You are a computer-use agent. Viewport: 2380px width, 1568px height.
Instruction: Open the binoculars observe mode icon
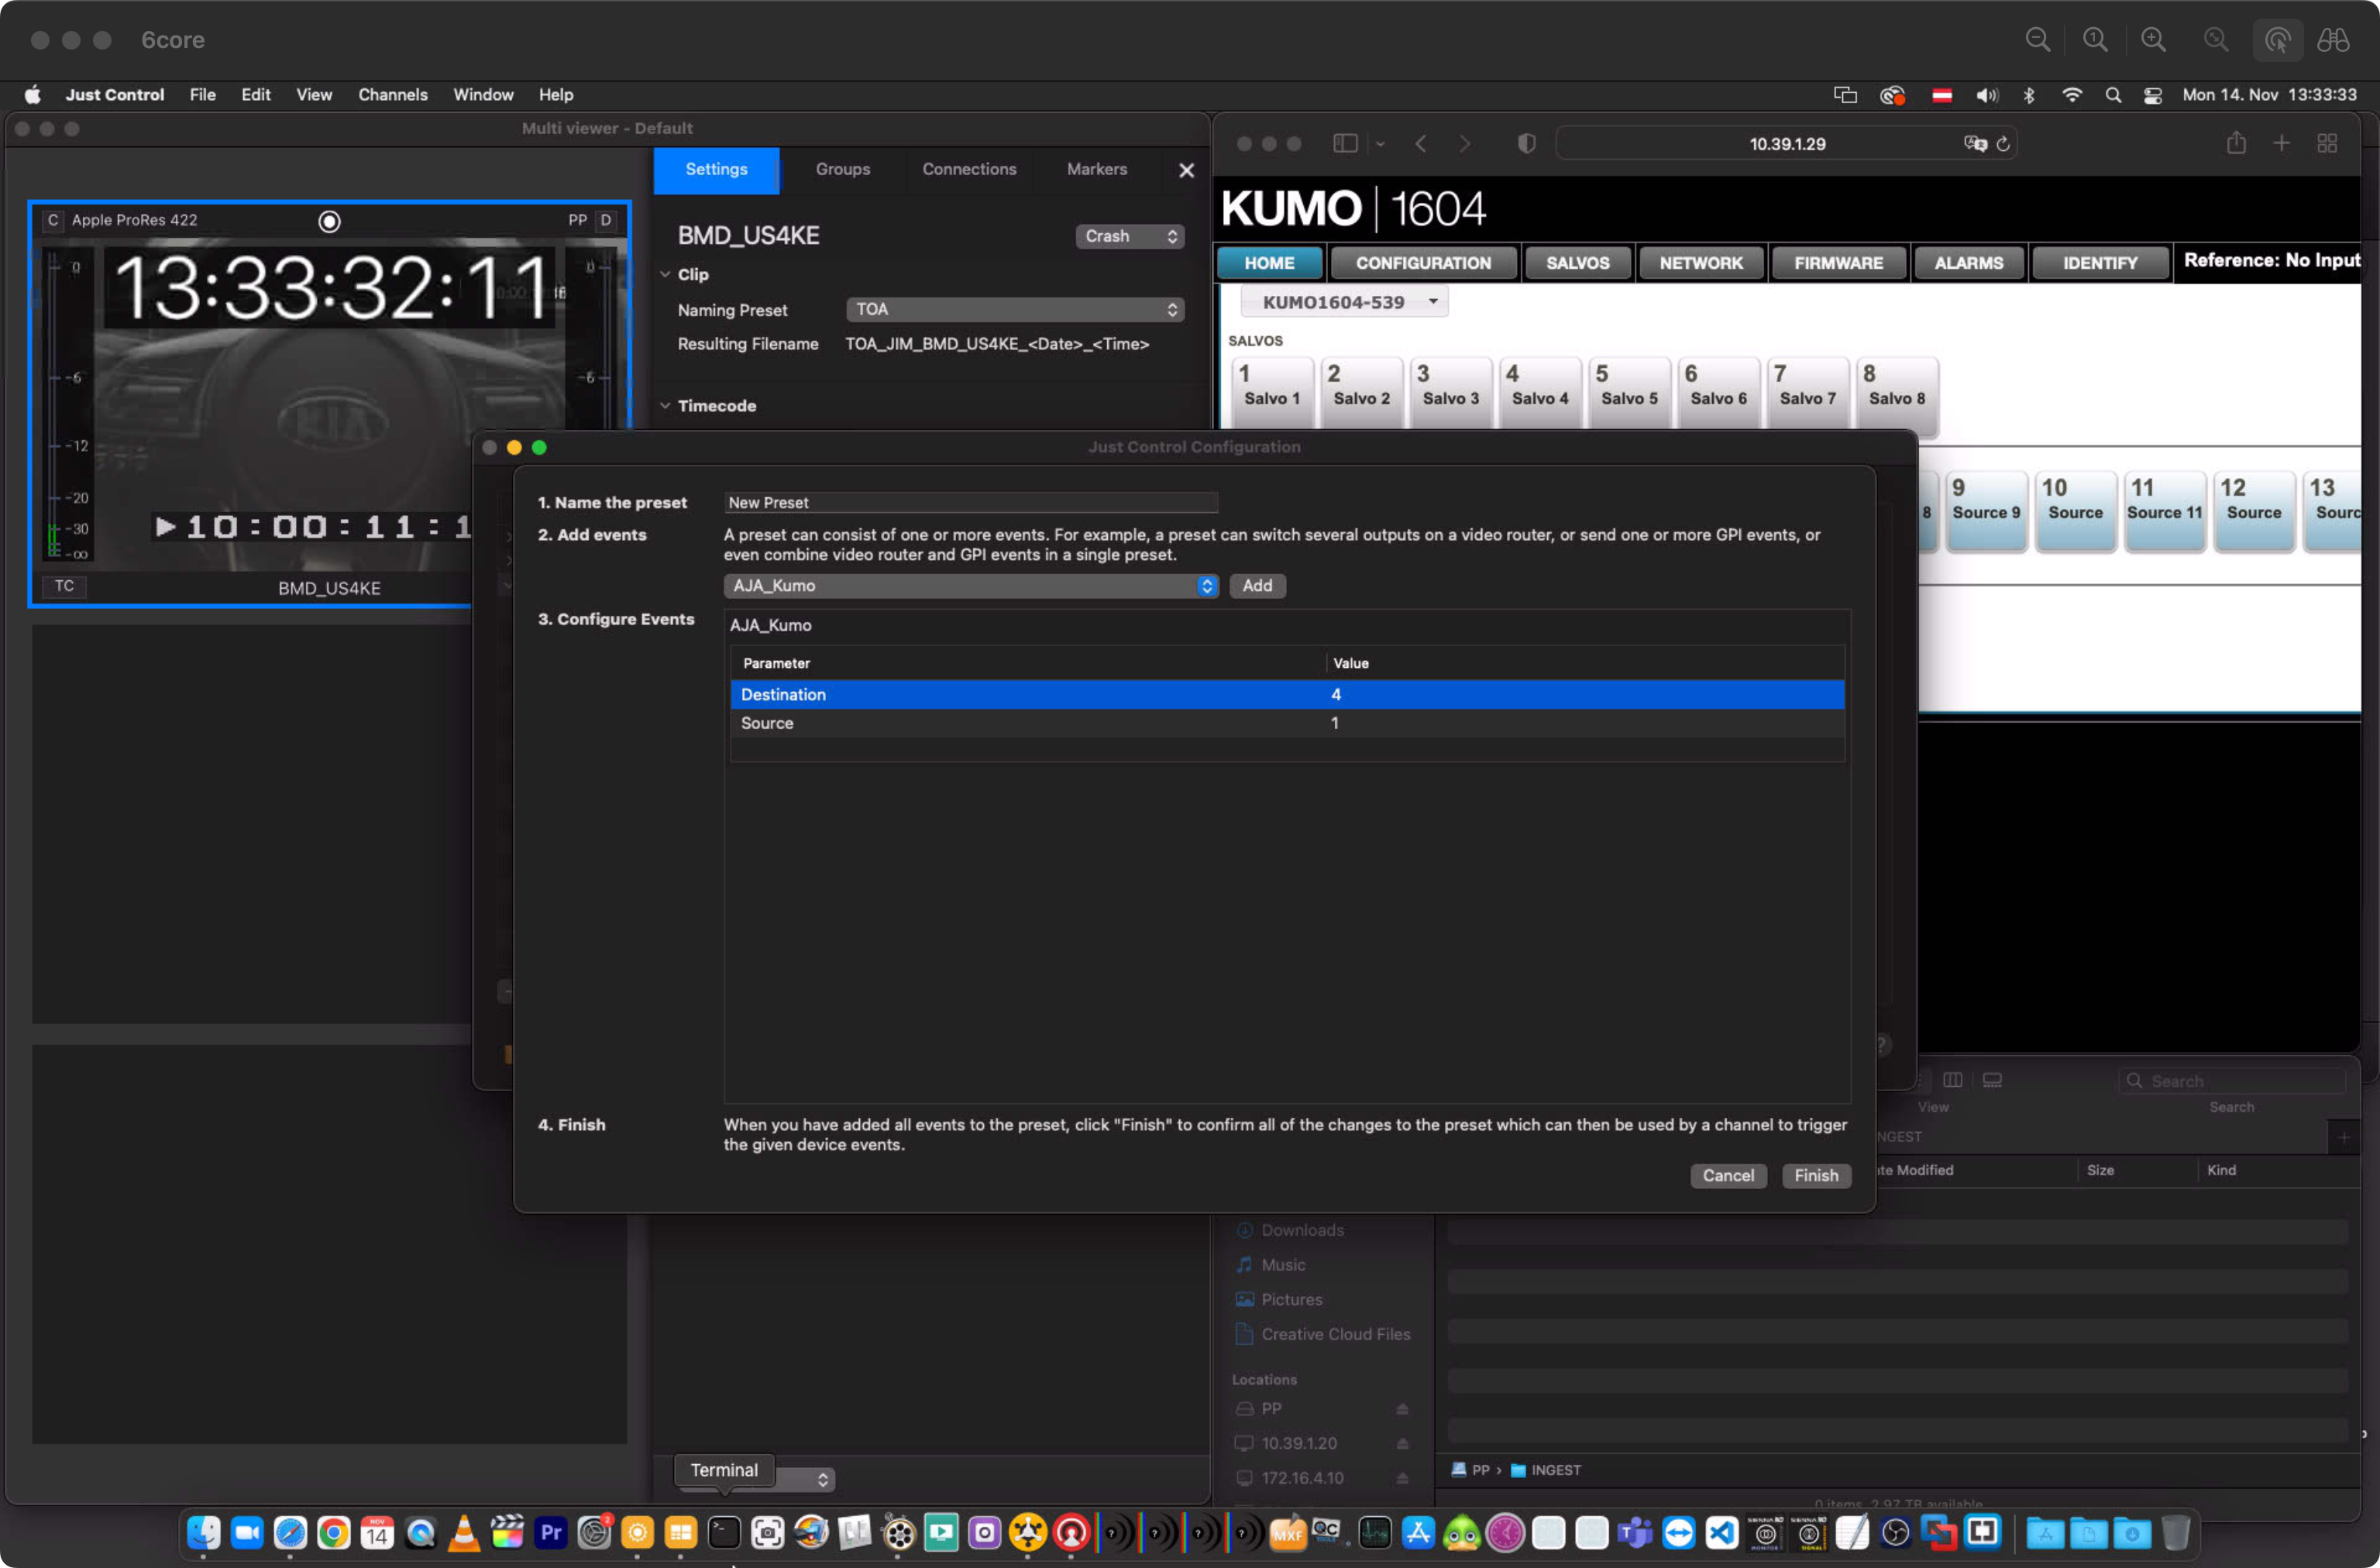tap(2333, 40)
